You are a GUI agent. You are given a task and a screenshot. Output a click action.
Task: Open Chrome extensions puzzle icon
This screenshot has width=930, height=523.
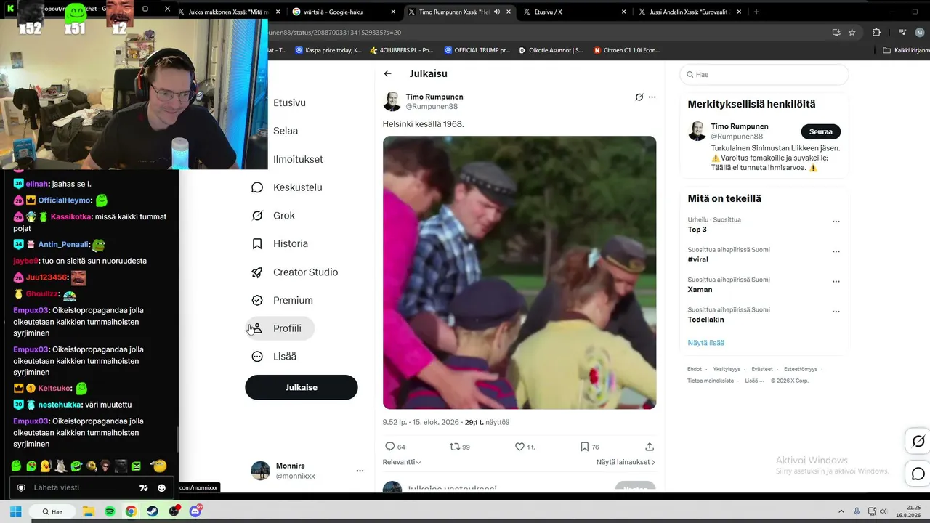[x=876, y=32]
